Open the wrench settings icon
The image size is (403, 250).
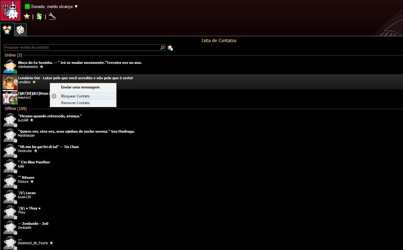coord(52,16)
